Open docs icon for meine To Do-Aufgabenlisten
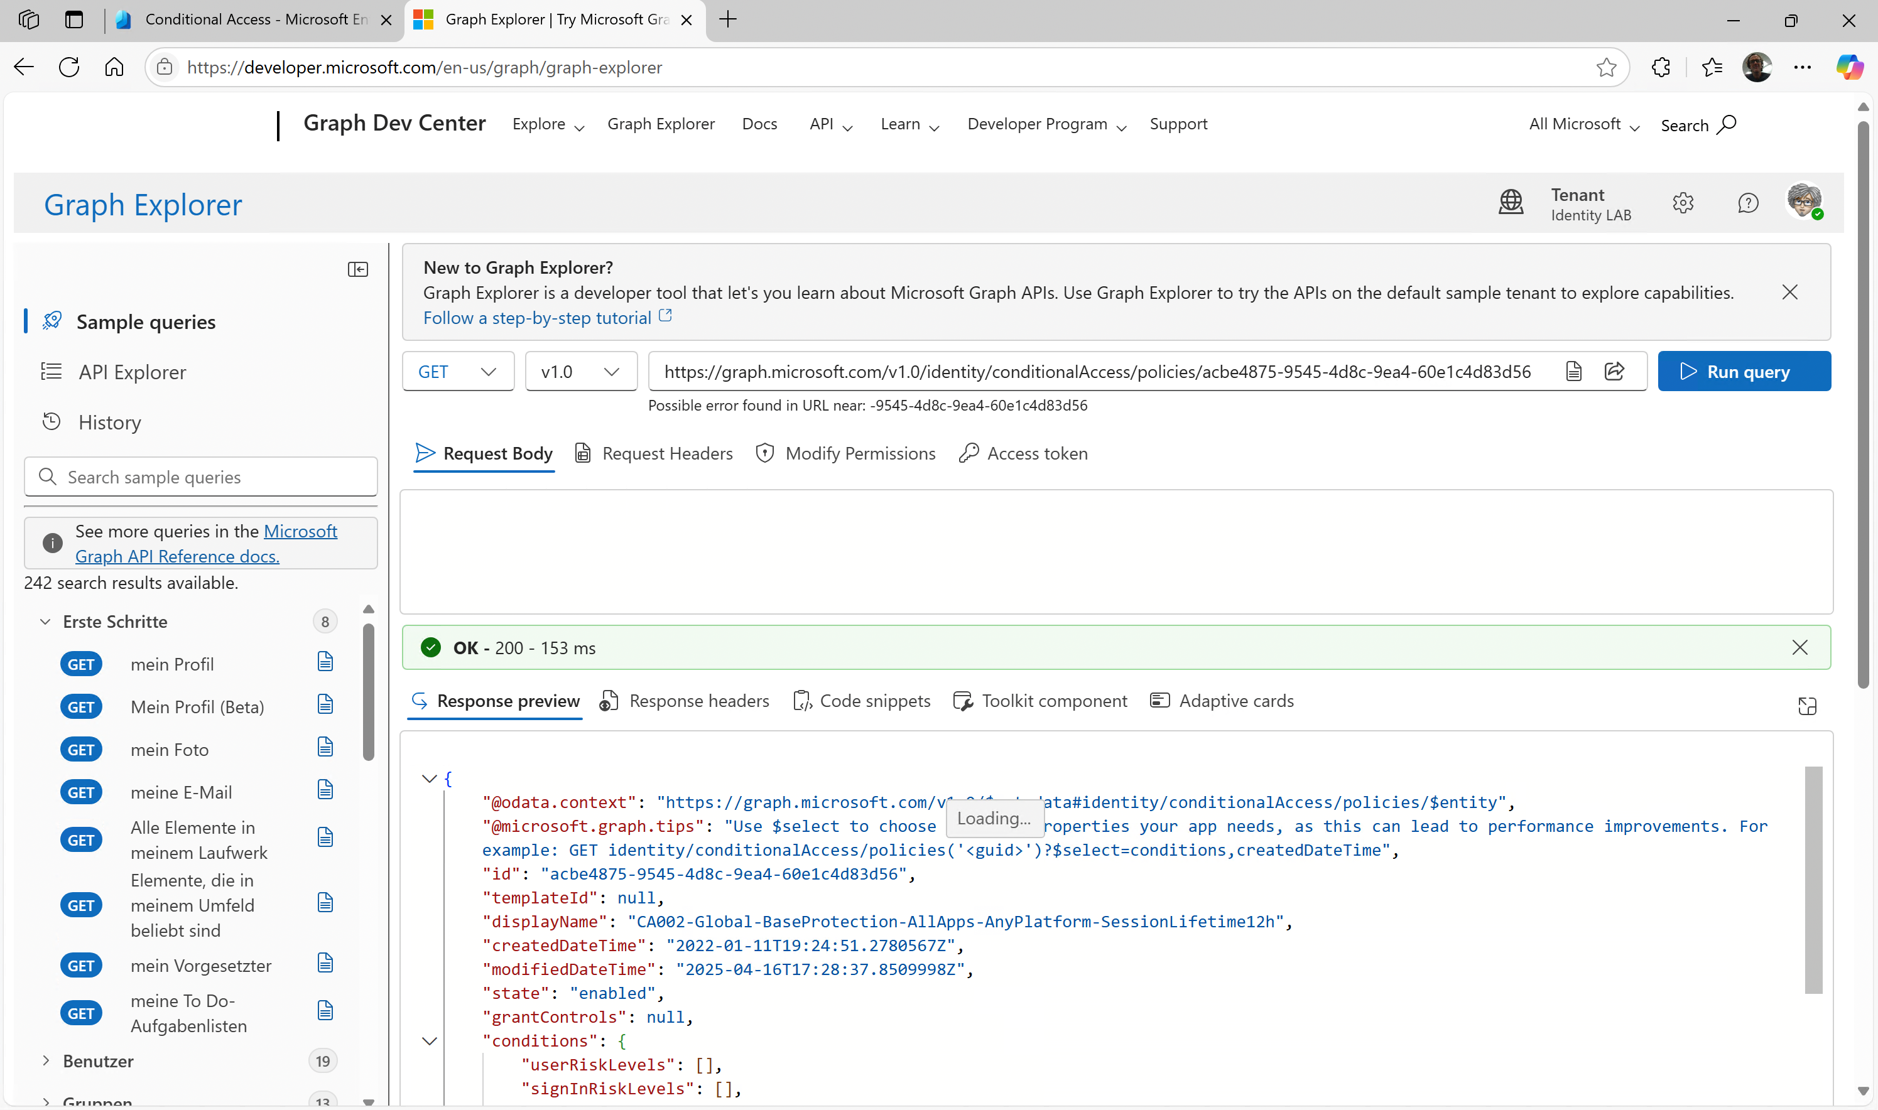1878x1110 pixels. (325, 1011)
